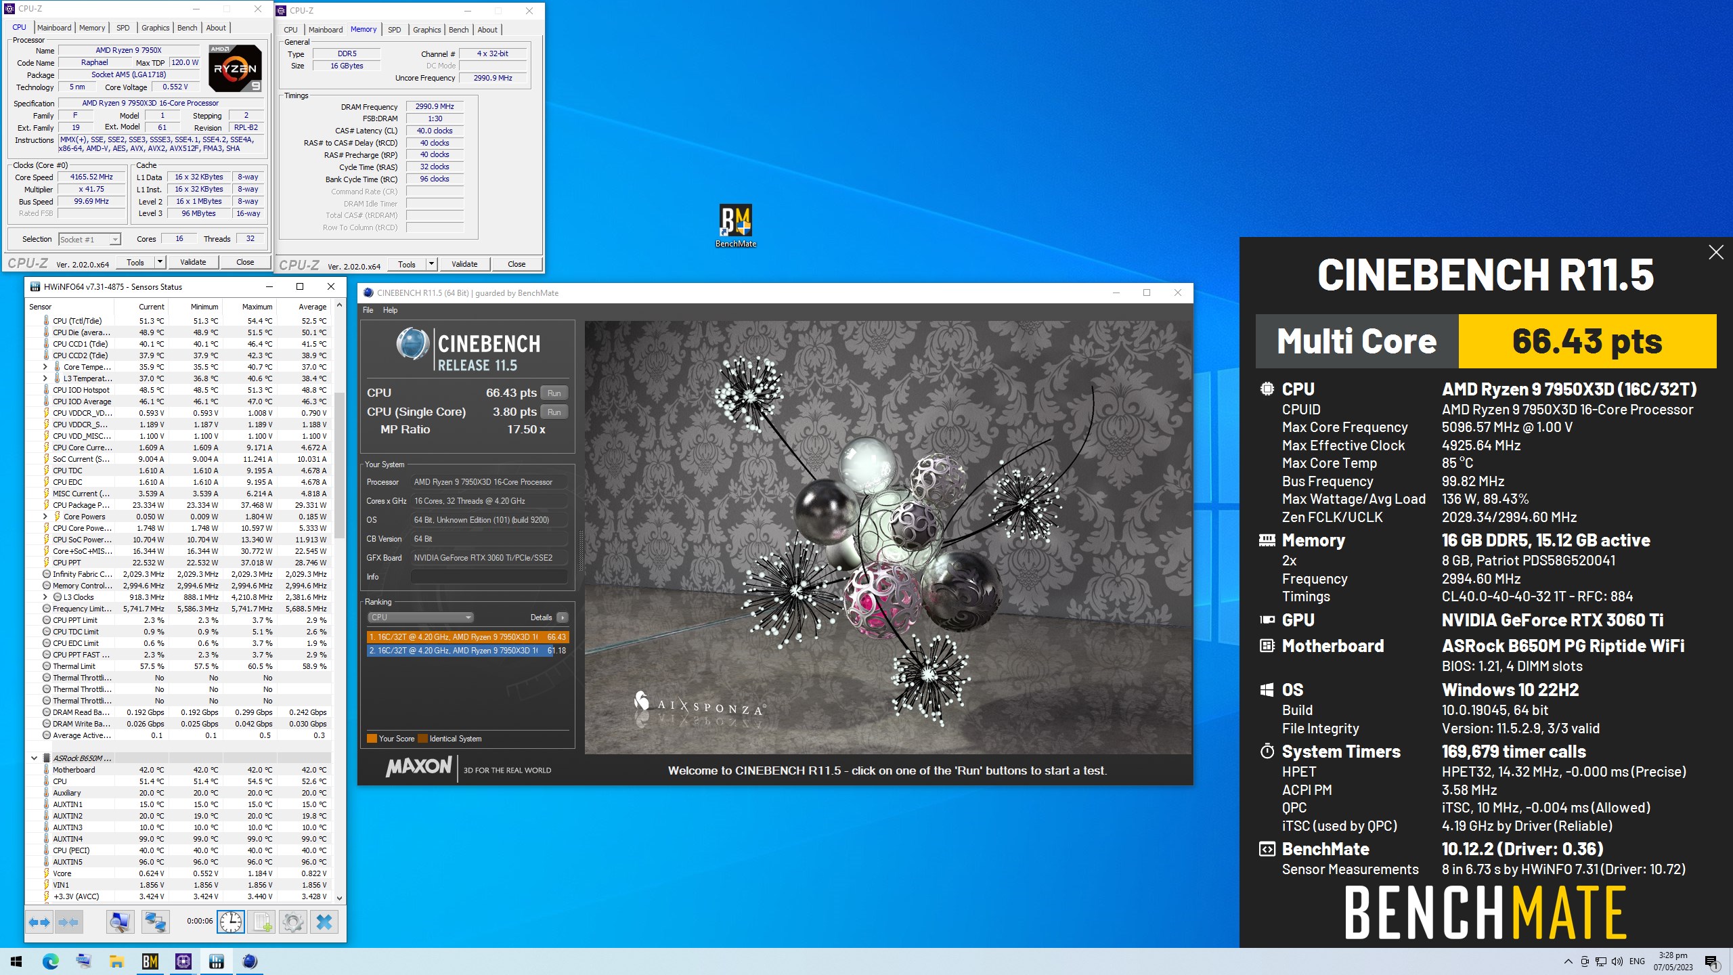Click CPU (Tctl/Tdie) sensor row
Viewport: 1733px width, 975px height.
(183, 321)
